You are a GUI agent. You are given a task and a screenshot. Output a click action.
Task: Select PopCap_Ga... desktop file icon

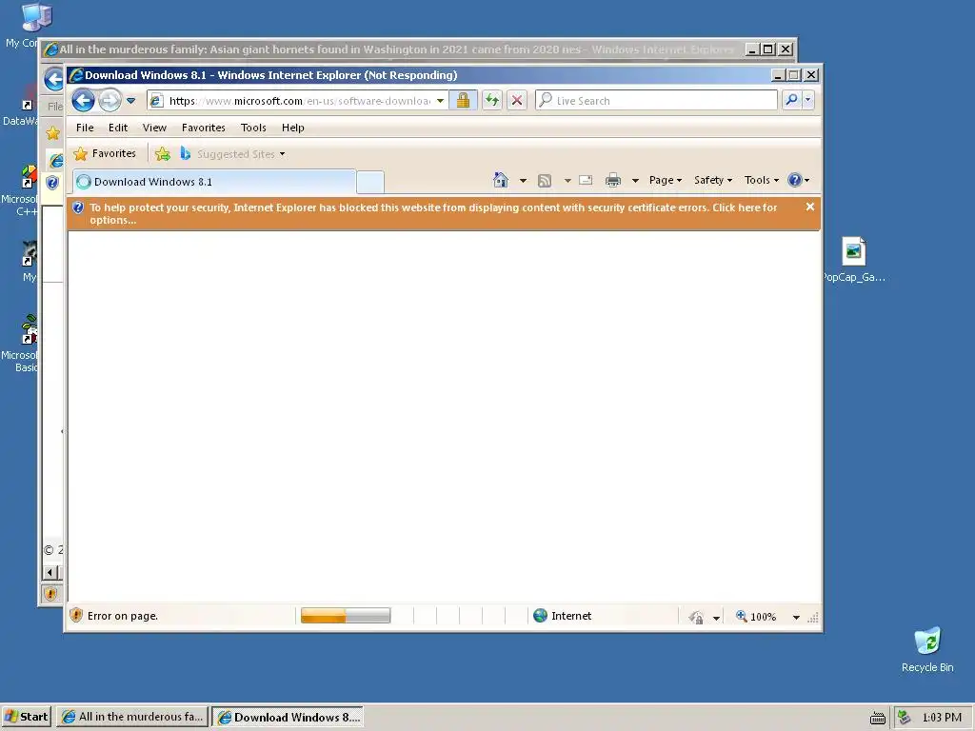pyautogui.click(x=854, y=260)
